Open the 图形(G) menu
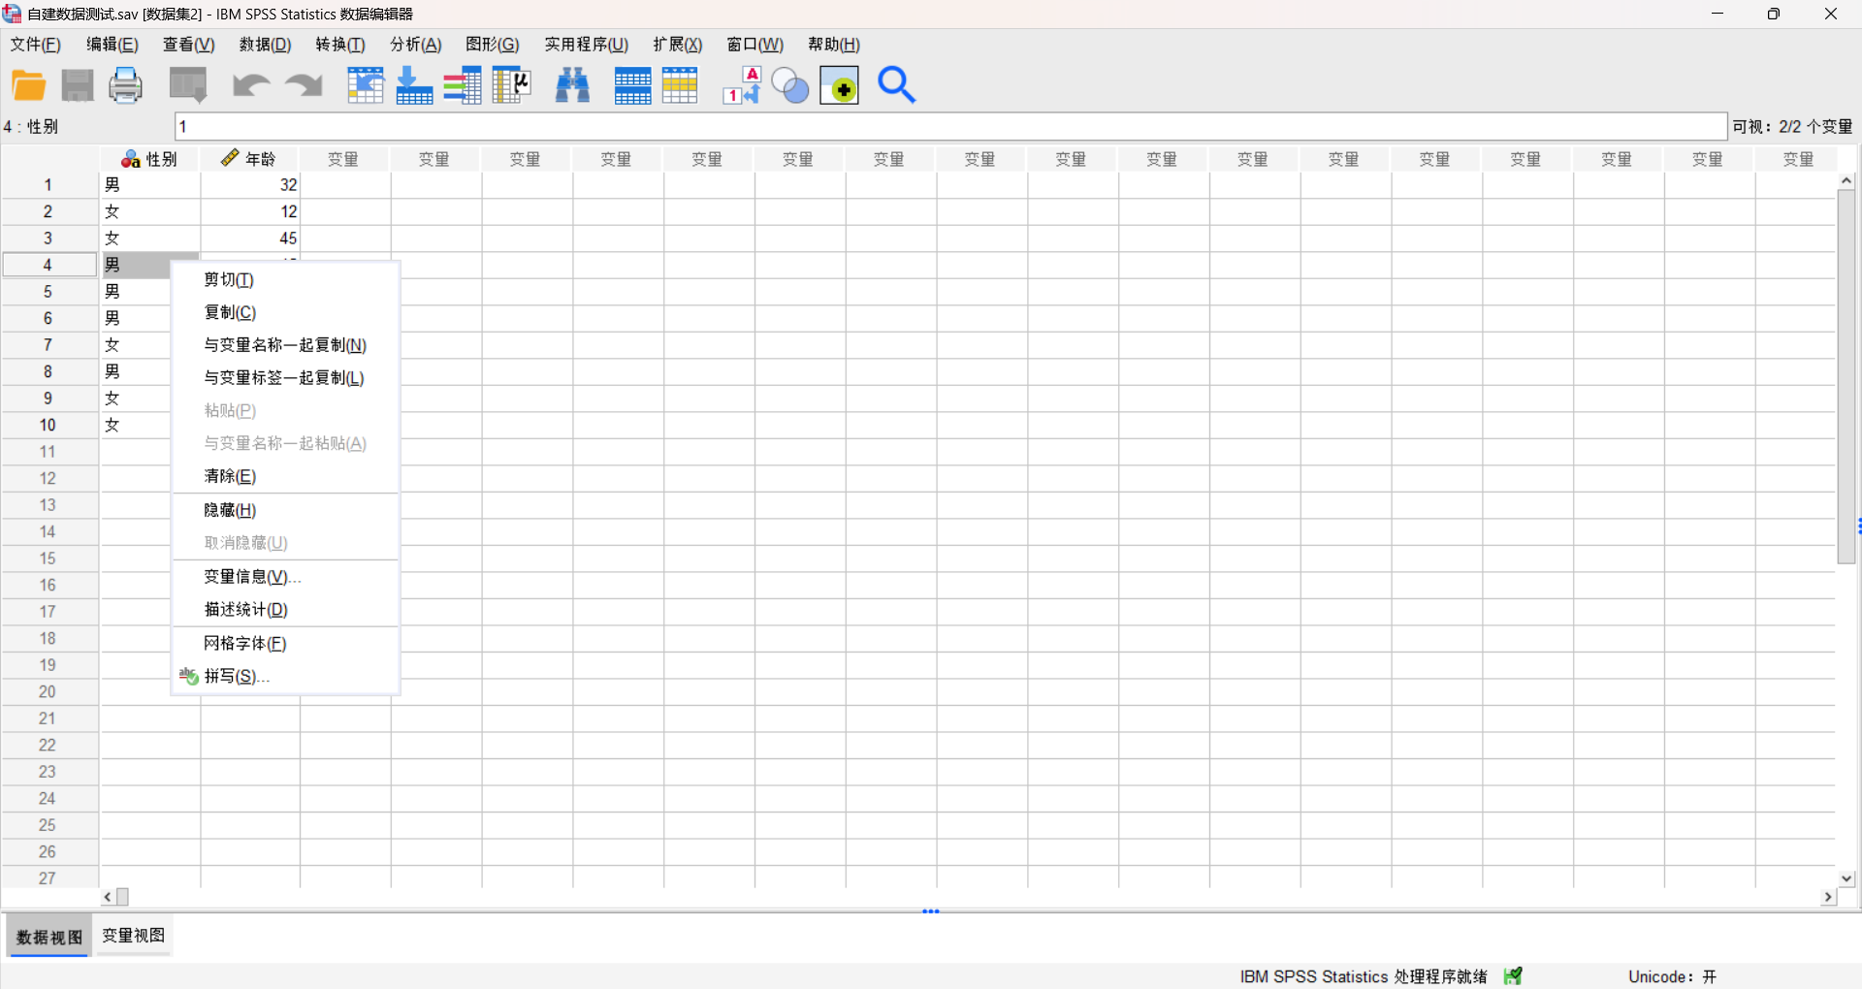 [493, 45]
